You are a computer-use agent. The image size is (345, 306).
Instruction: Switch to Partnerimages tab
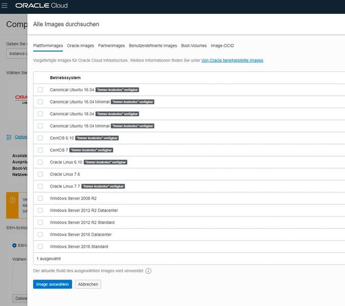point(111,46)
